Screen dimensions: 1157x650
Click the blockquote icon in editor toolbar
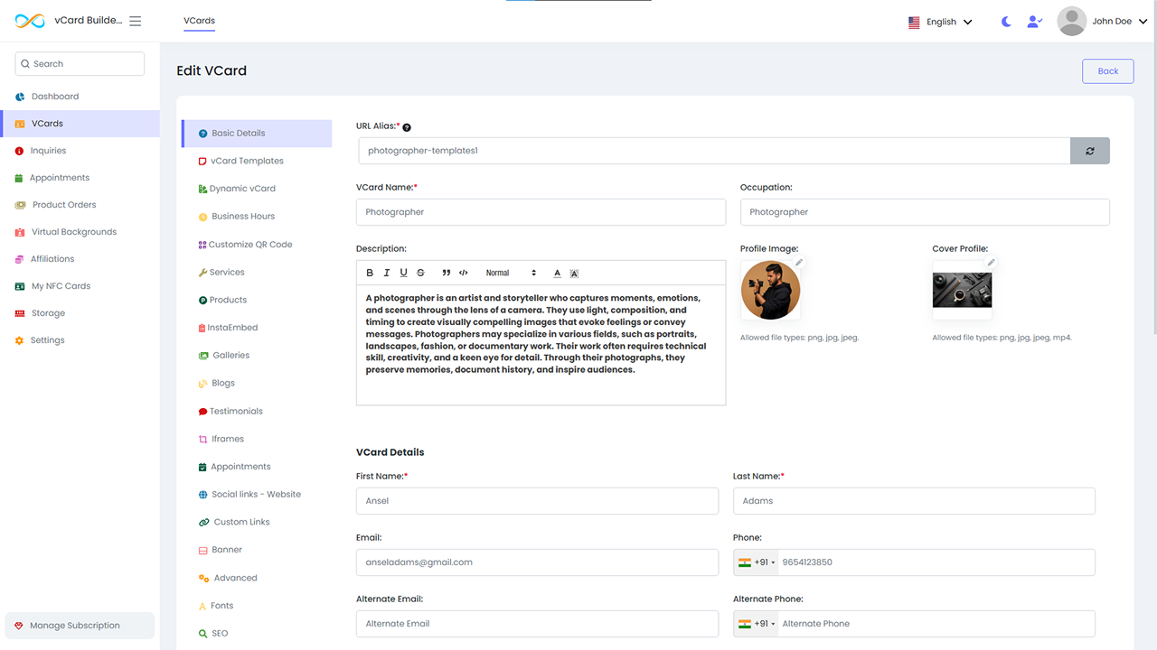click(447, 273)
